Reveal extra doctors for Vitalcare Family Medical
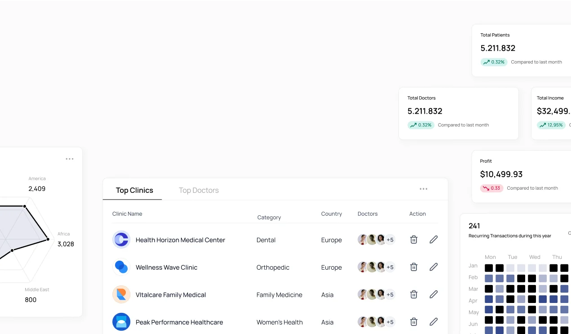The image size is (571, 334). pos(390,294)
